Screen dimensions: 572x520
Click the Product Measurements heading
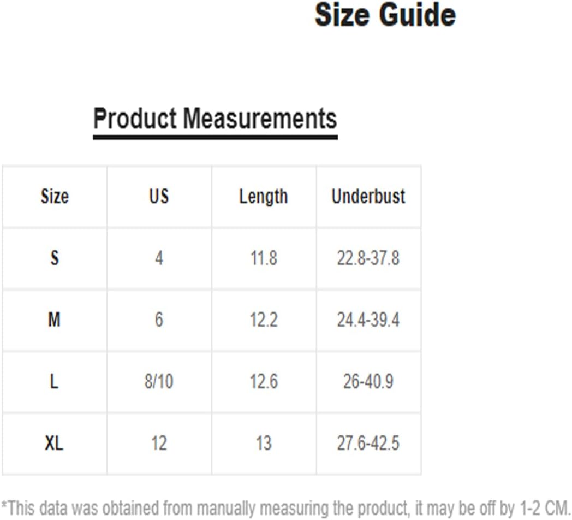click(215, 119)
